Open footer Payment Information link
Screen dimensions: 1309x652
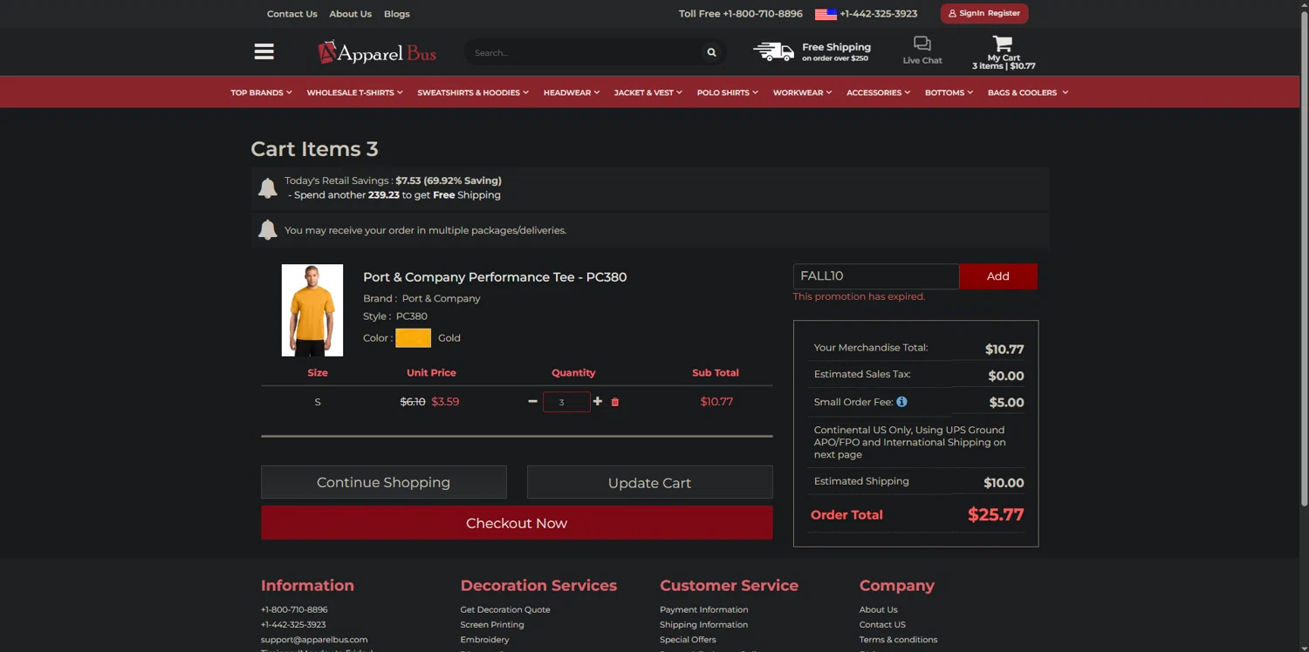(x=704, y=609)
